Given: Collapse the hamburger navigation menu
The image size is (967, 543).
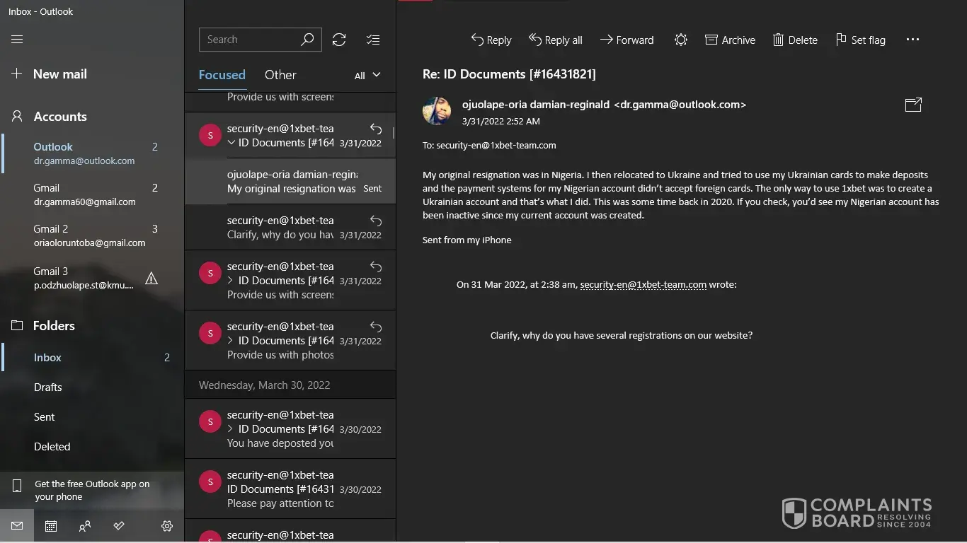Looking at the screenshot, I should (x=17, y=40).
